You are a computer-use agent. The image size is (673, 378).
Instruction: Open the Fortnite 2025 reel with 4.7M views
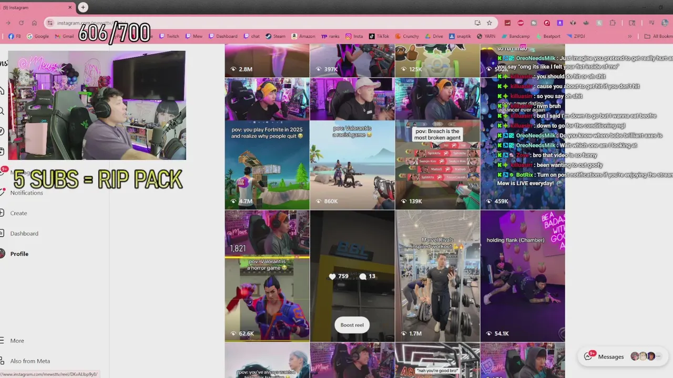pos(267,143)
